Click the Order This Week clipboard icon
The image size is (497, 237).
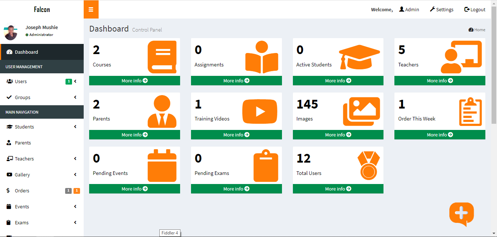470,111
